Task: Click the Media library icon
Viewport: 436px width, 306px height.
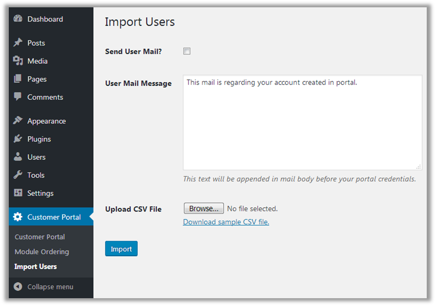Action: 18,61
